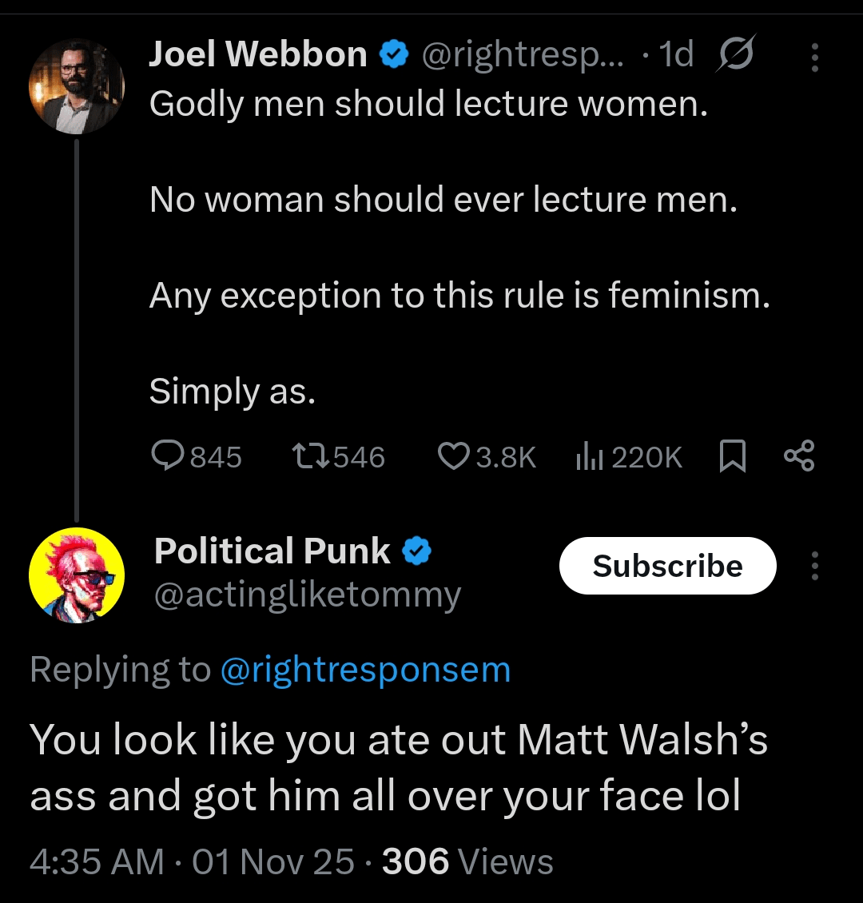Tap the @actingliketommy handle
Image resolution: width=863 pixels, height=903 pixels.
(308, 595)
